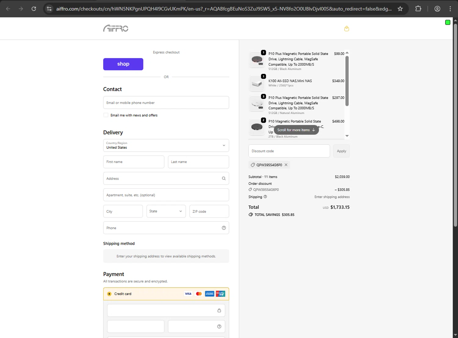Apply the discount code
This screenshot has height=338, width=458.
point(341,151)
